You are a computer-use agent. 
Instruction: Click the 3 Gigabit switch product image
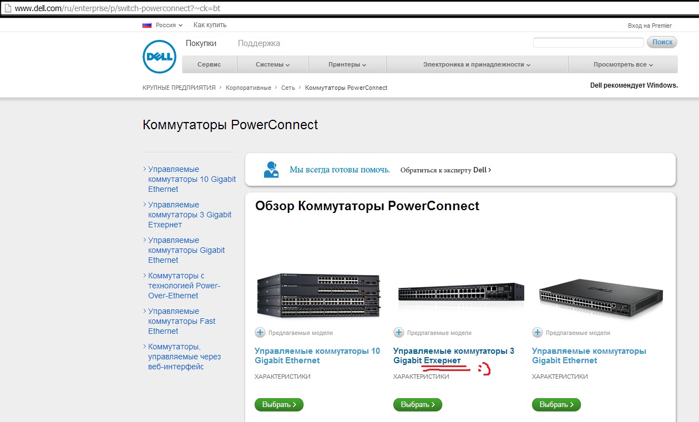pos(461,293)
